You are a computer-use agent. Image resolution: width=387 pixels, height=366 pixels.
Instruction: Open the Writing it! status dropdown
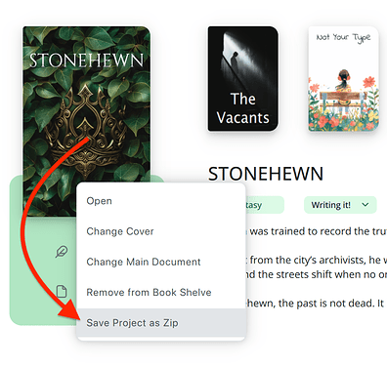pos(340,205)
